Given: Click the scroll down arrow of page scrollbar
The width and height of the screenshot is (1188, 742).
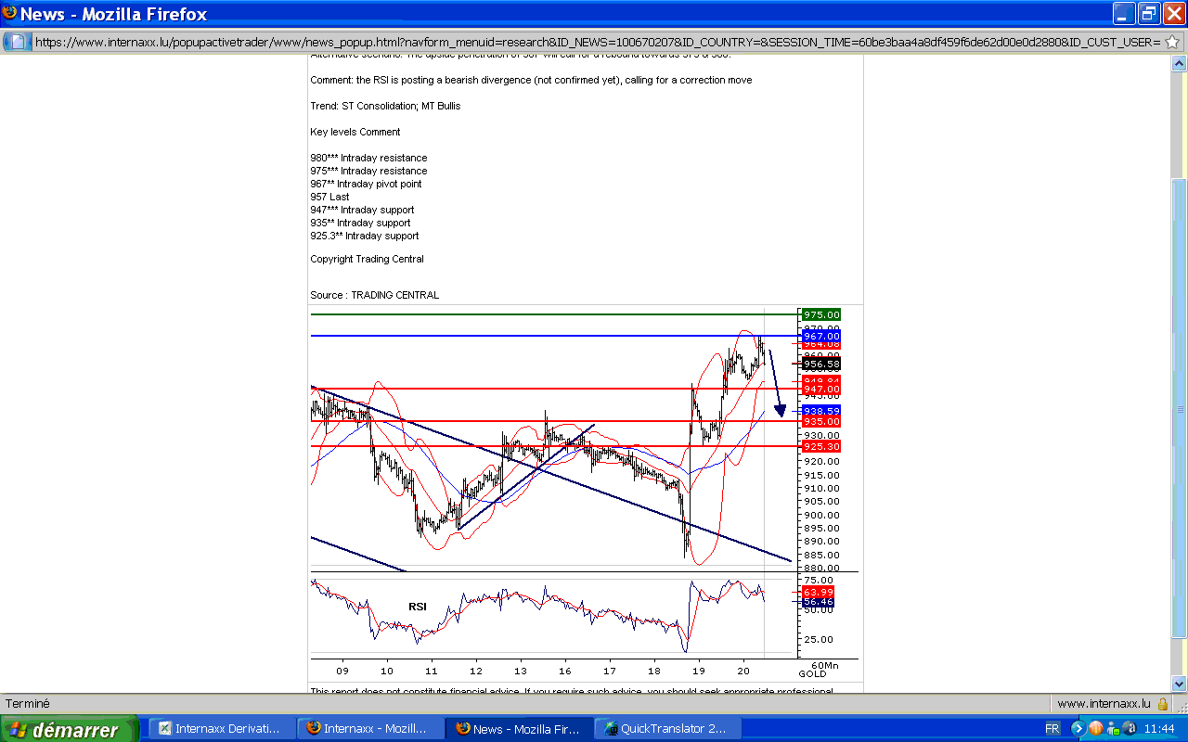Looking at the screenshot, I should point(1180,683).
